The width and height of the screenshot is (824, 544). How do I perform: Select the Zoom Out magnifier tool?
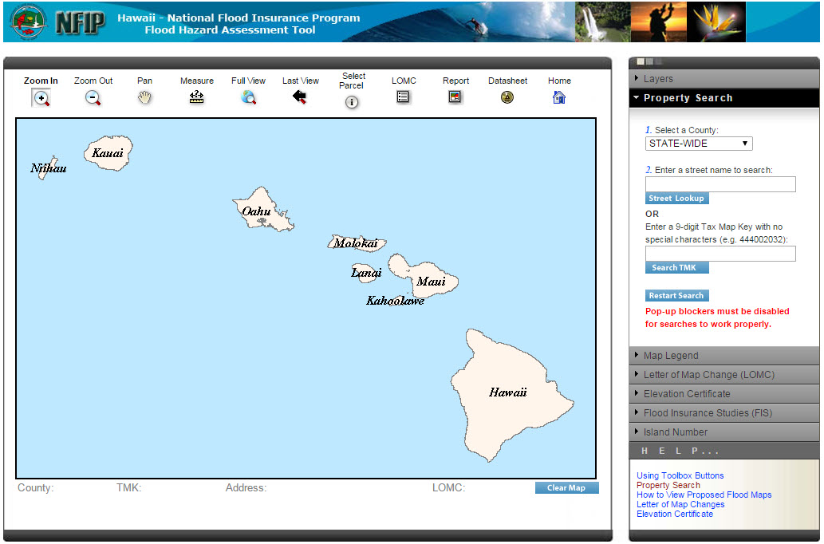click(93, 97)
